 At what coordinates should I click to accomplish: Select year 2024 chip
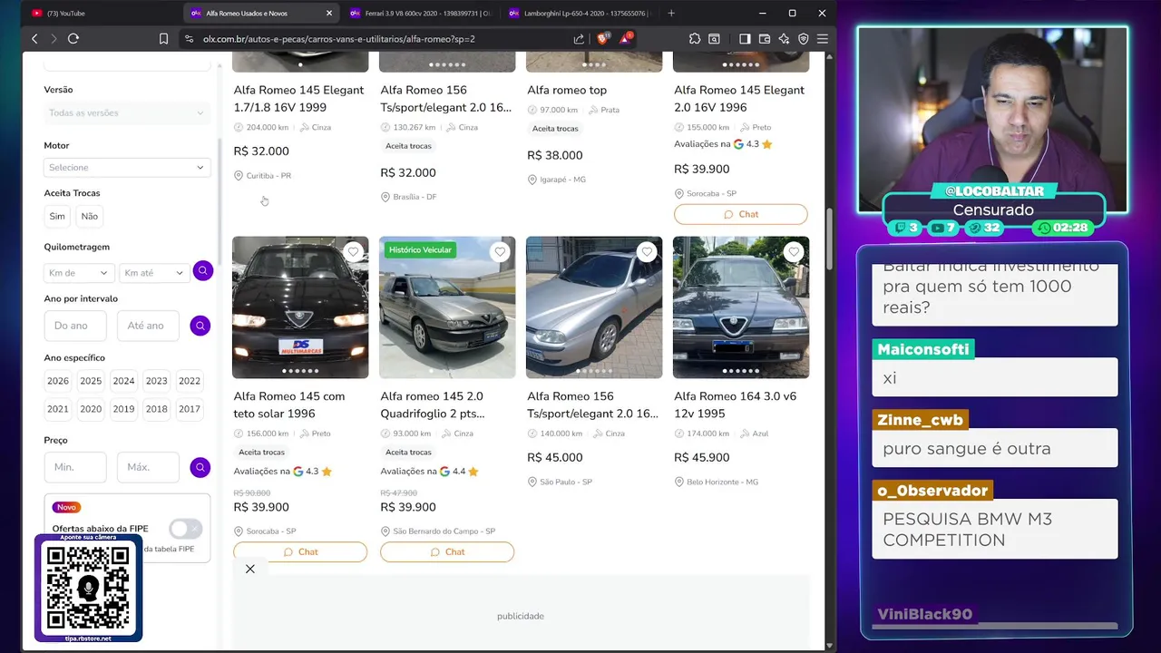coord(123,381)
